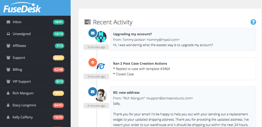Click the VIP Support group icon
This screenshot has height=127, width=262.
tap(8, 82)
